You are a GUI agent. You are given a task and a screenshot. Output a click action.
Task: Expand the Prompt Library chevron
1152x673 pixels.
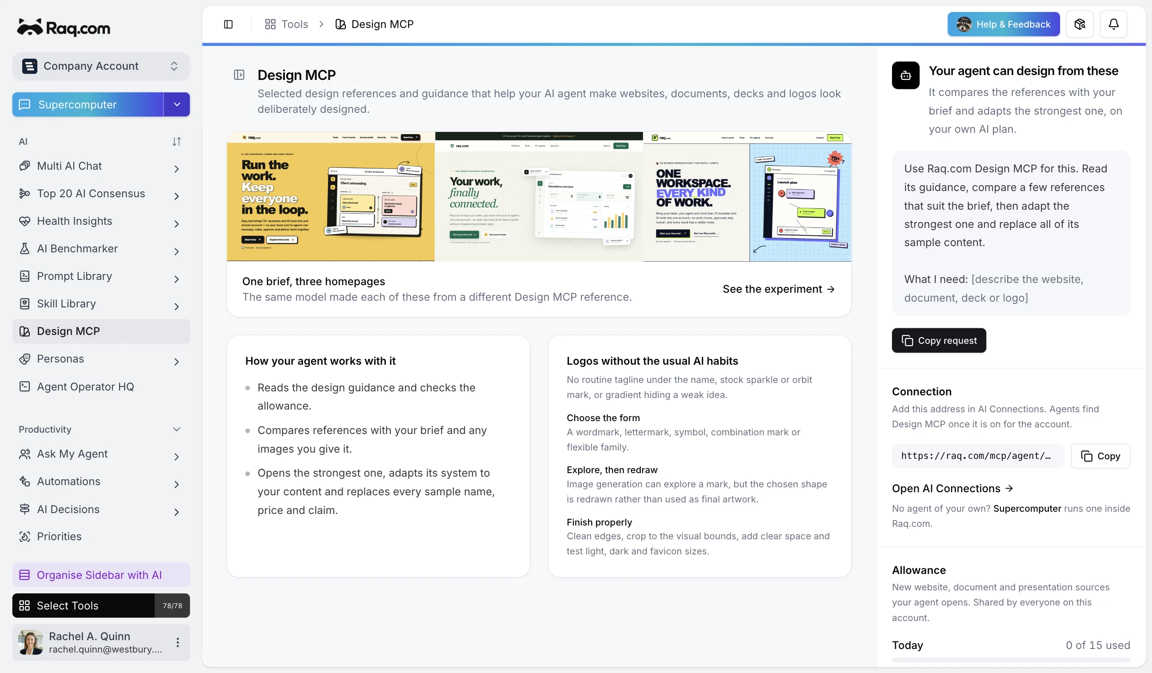(176, 279)
